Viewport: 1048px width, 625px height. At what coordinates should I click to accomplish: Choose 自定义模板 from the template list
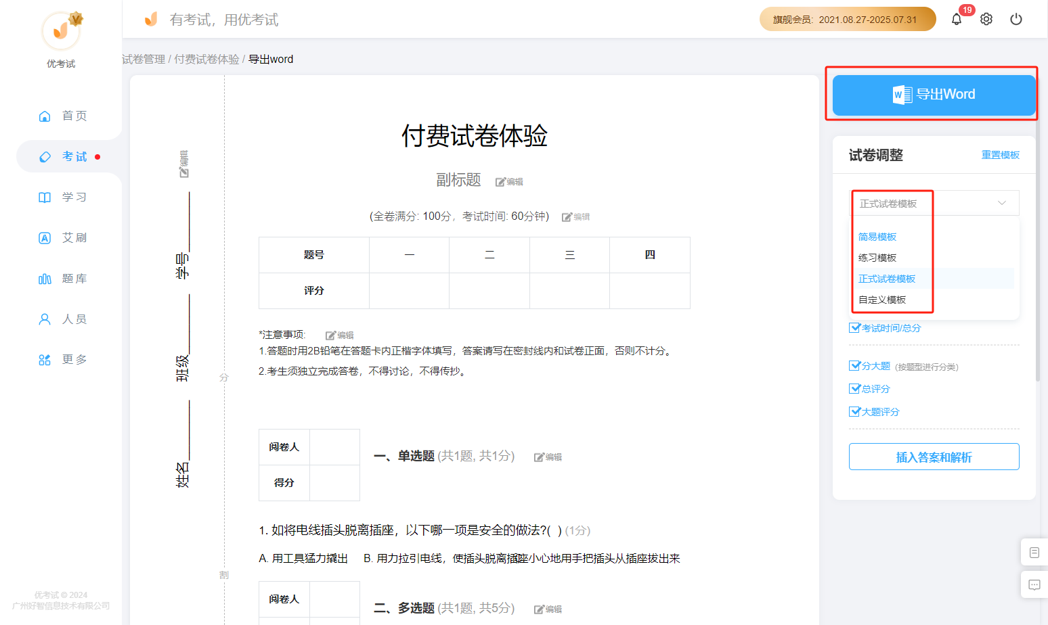(882, 300)
